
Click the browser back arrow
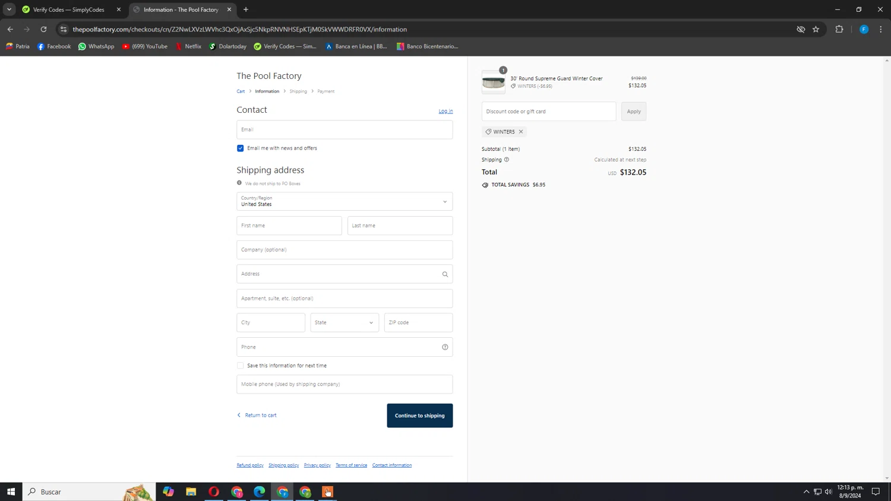[10, 29]
